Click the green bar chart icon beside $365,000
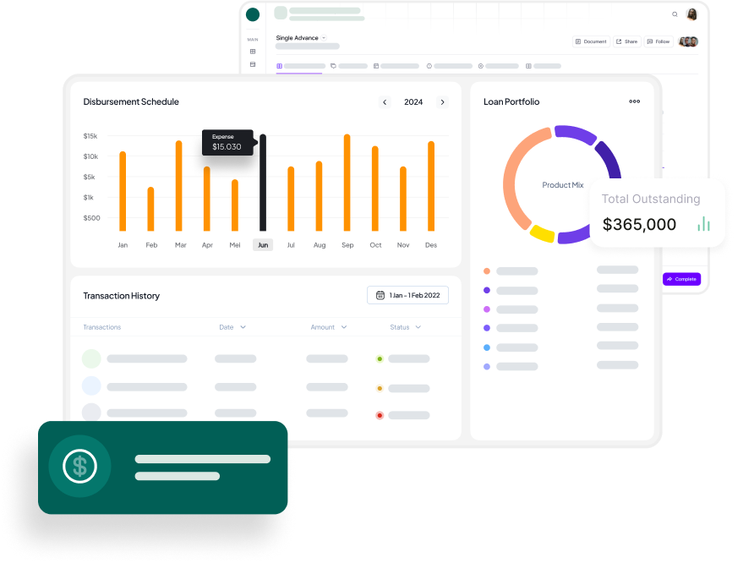 coord(703,224)
